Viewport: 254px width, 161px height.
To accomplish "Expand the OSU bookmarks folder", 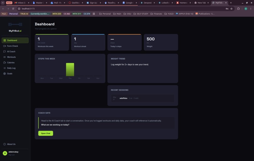I will click(127, 14).
